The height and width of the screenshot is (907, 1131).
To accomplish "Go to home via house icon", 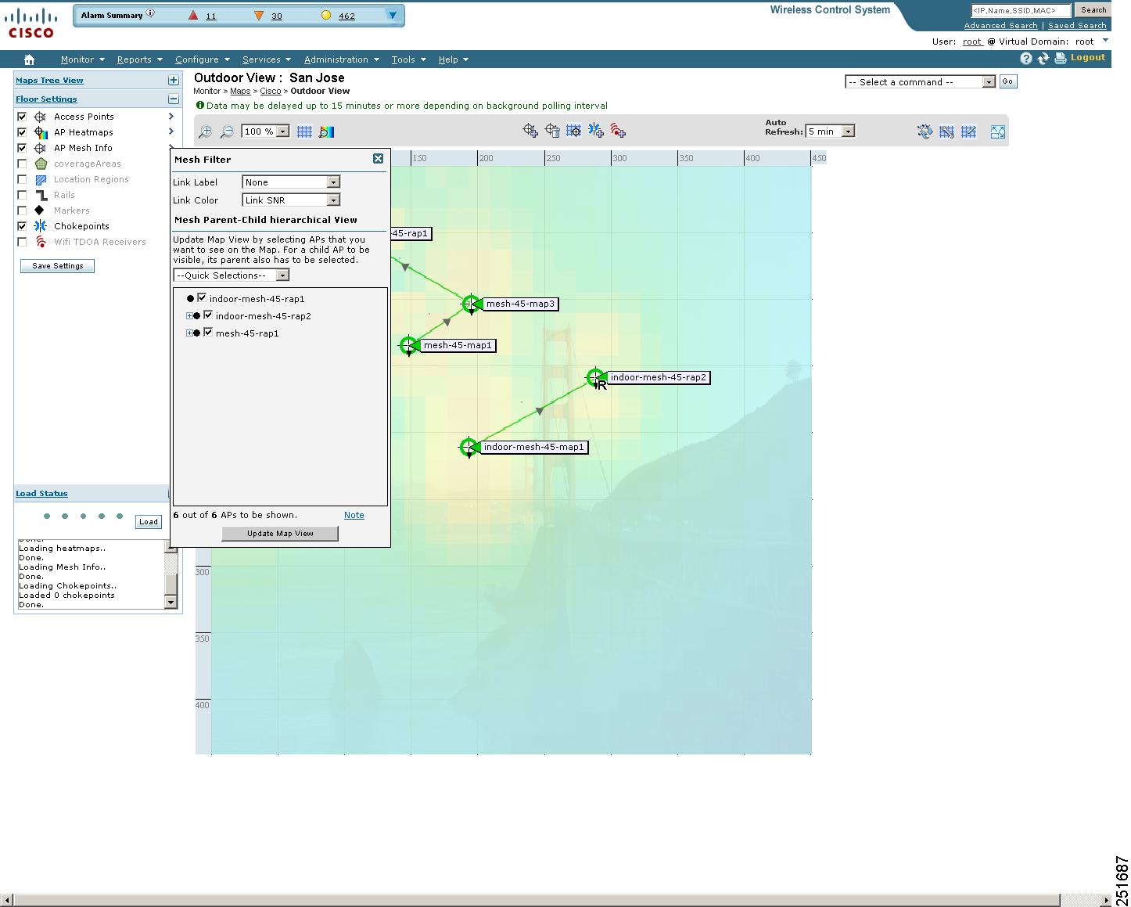I will [x=29, y=59].
